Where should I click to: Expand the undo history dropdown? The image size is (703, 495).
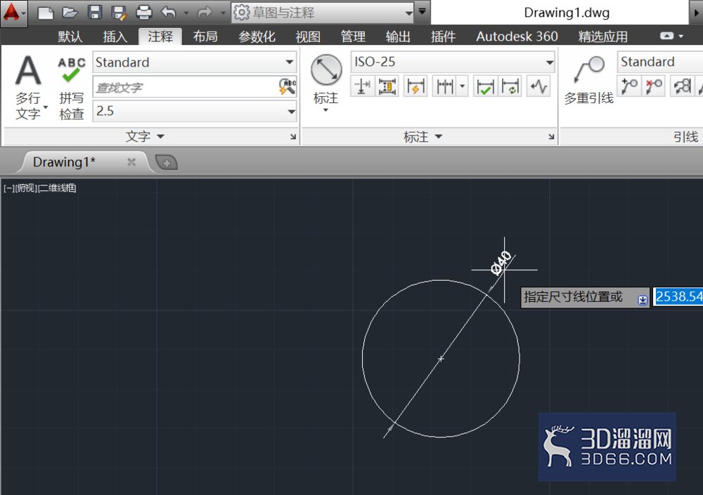tap(186, 13)
